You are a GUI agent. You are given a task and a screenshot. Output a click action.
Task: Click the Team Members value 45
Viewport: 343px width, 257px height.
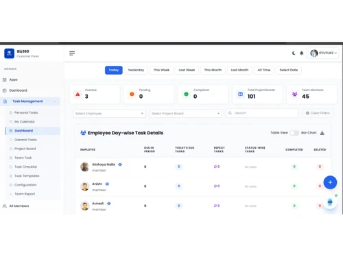(x=305, y=97)
